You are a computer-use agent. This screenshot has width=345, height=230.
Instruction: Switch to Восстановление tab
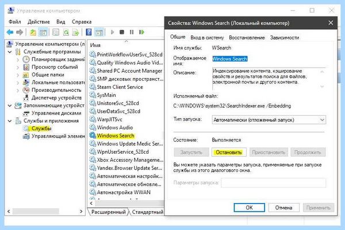pos(247,37)
